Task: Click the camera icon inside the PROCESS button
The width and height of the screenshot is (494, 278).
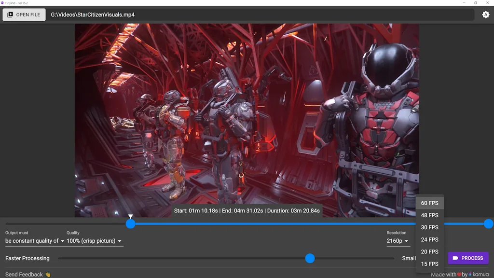Action: point(455,258)
